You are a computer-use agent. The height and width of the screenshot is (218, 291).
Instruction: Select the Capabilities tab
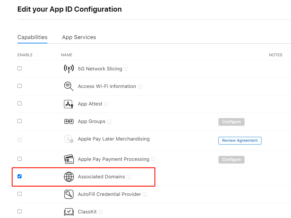click(x=32, y=37)
